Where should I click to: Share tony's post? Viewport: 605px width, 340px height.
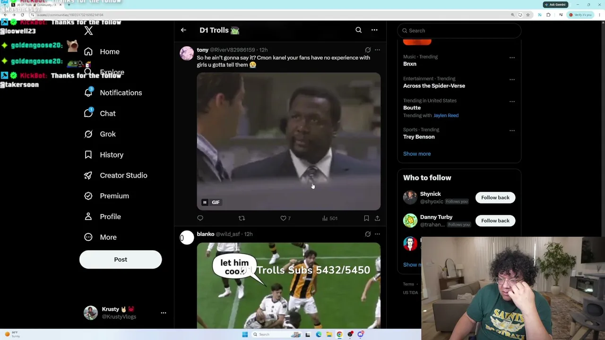(377, 218)
